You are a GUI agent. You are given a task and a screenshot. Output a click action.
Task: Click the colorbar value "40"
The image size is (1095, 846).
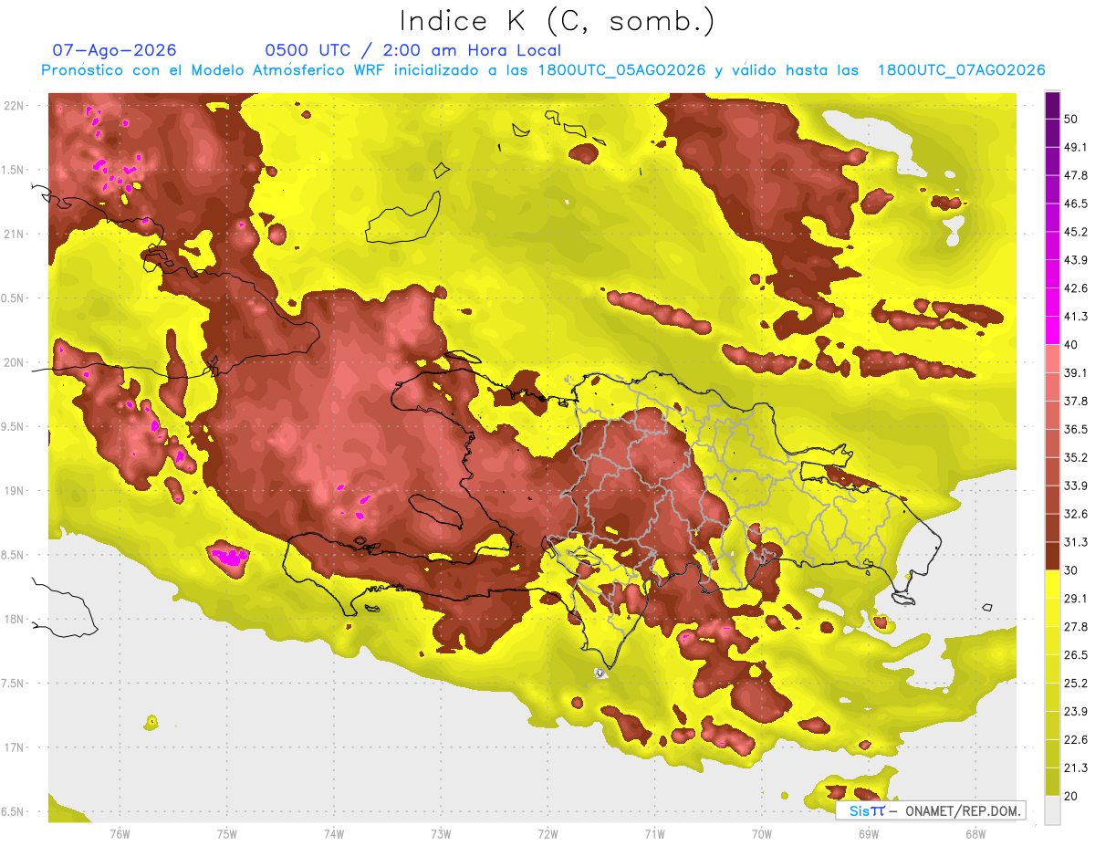coord(1071,345)
